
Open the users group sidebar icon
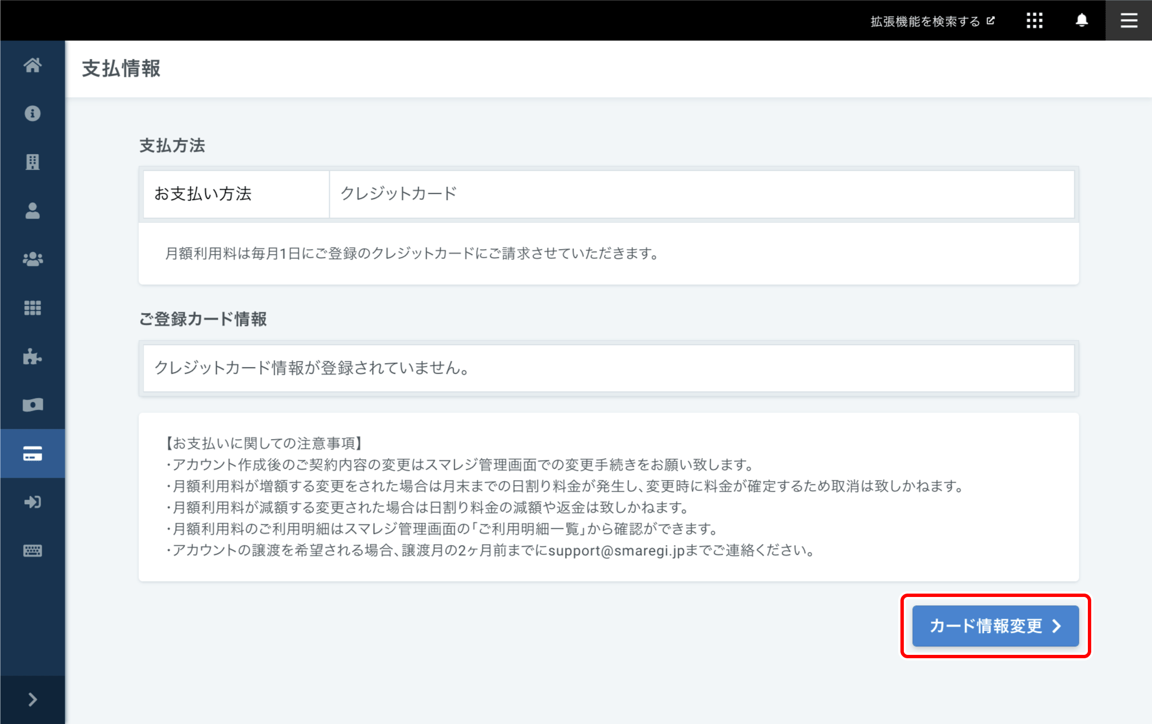33,259
